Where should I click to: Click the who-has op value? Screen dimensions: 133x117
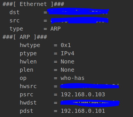click(72, 78)
